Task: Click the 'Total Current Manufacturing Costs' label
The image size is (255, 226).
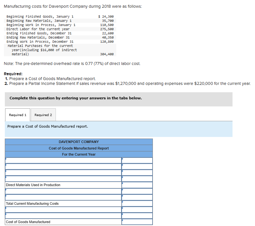Action: click(32, 203)
